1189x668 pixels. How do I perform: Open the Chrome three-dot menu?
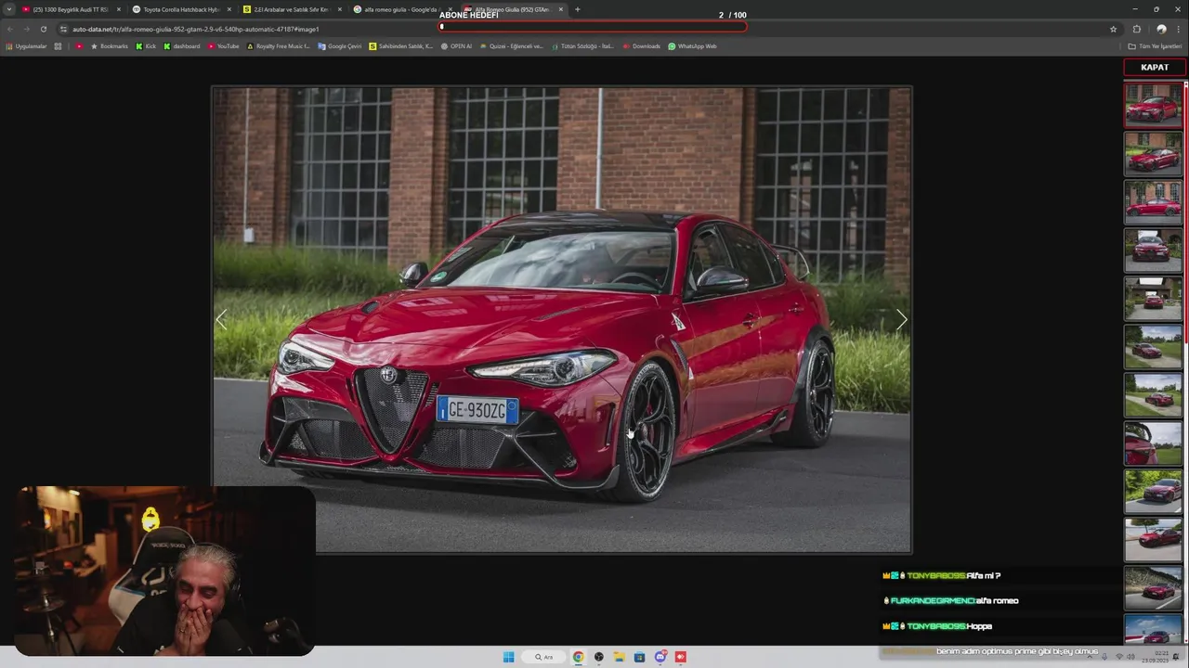[x=1179, y=29]
